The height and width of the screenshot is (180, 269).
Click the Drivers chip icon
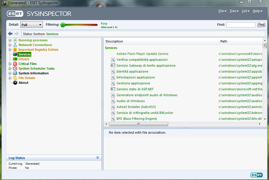[15, 59]
